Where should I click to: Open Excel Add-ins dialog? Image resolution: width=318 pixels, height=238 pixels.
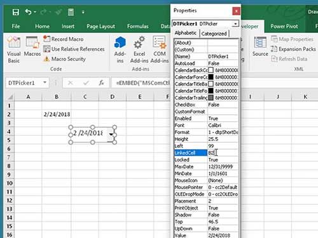click(139, 50)
